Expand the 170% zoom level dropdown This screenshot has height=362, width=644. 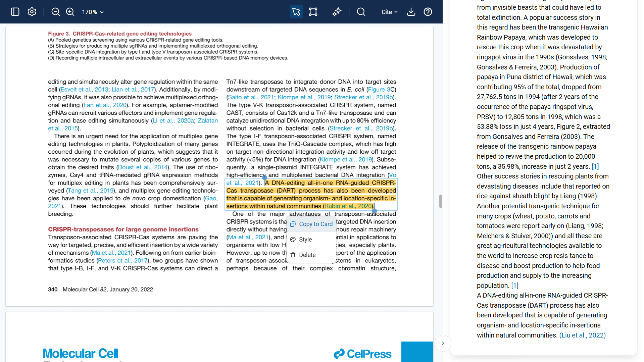click(93, 12)
